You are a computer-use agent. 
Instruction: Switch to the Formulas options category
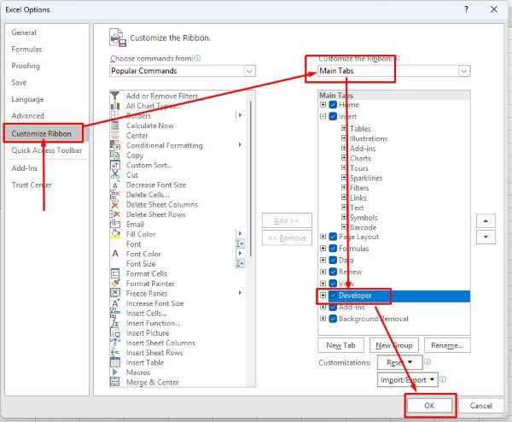tap(26, 50)
